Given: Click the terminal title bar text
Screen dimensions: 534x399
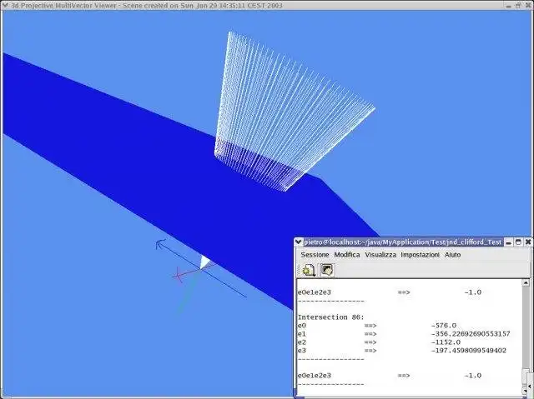Looking at the screenshot, I should click(402, 242).
